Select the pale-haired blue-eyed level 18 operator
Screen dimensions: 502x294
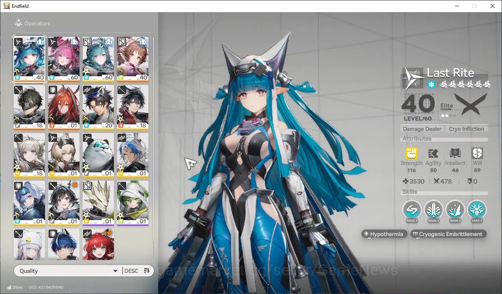29,155
